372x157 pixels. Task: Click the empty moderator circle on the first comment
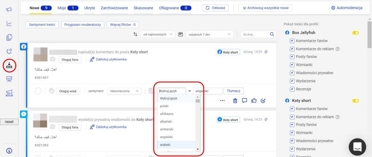(38, 91)
